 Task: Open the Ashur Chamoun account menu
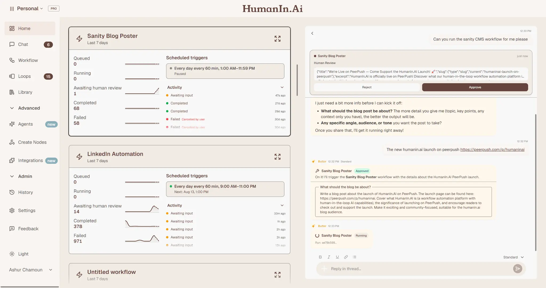(31, 270)
